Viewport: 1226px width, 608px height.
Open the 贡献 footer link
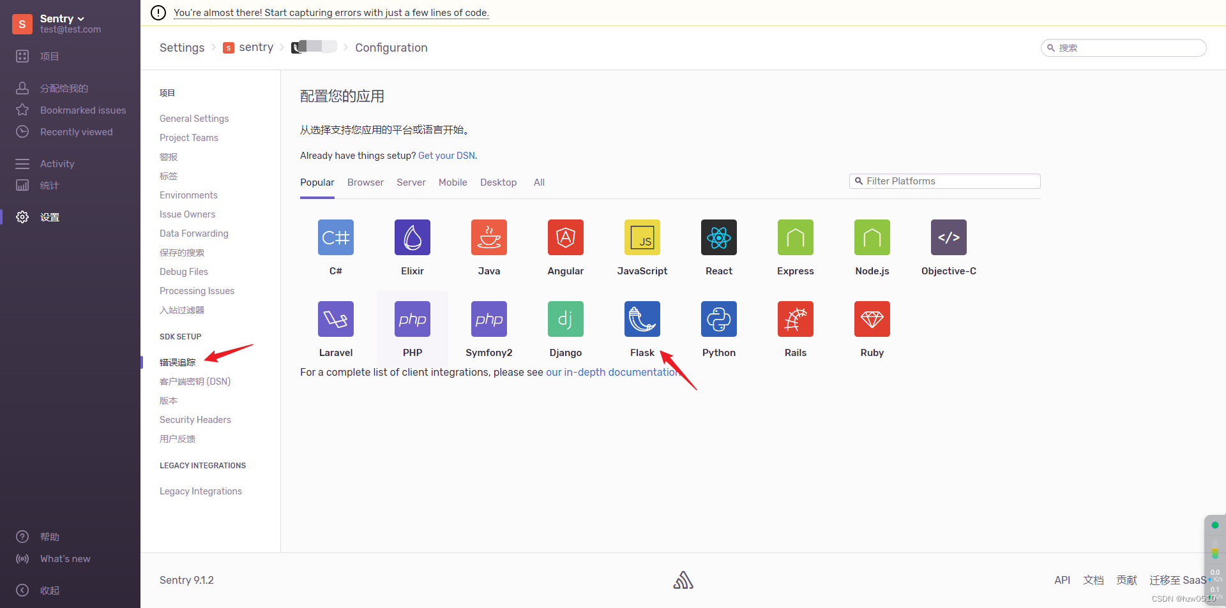(x=1126, y=580)
